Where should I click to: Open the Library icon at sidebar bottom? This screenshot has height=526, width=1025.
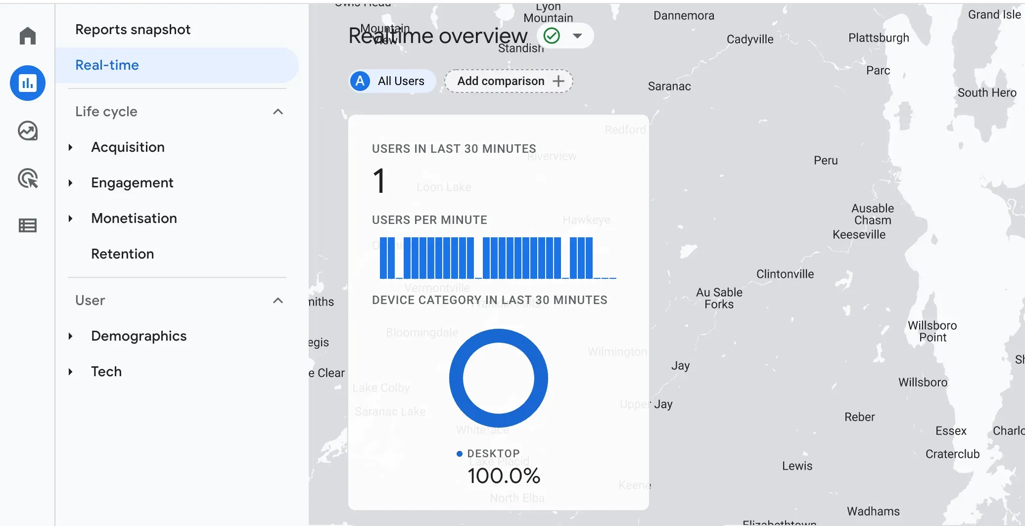(x=27, y=225)
